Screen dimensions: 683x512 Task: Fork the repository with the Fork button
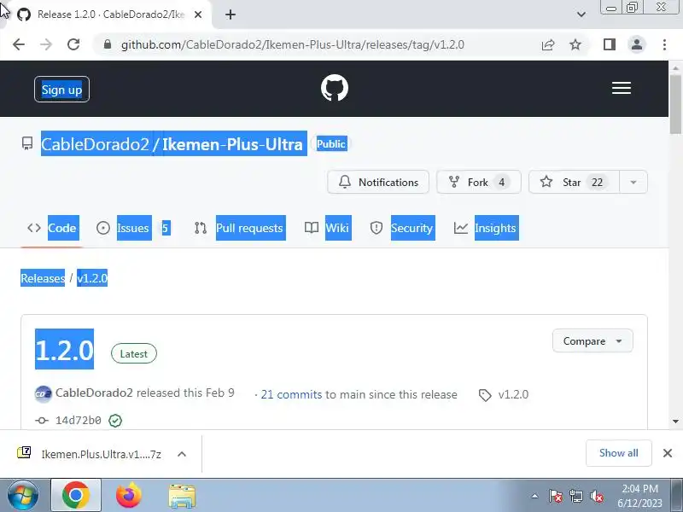point(479,182)
